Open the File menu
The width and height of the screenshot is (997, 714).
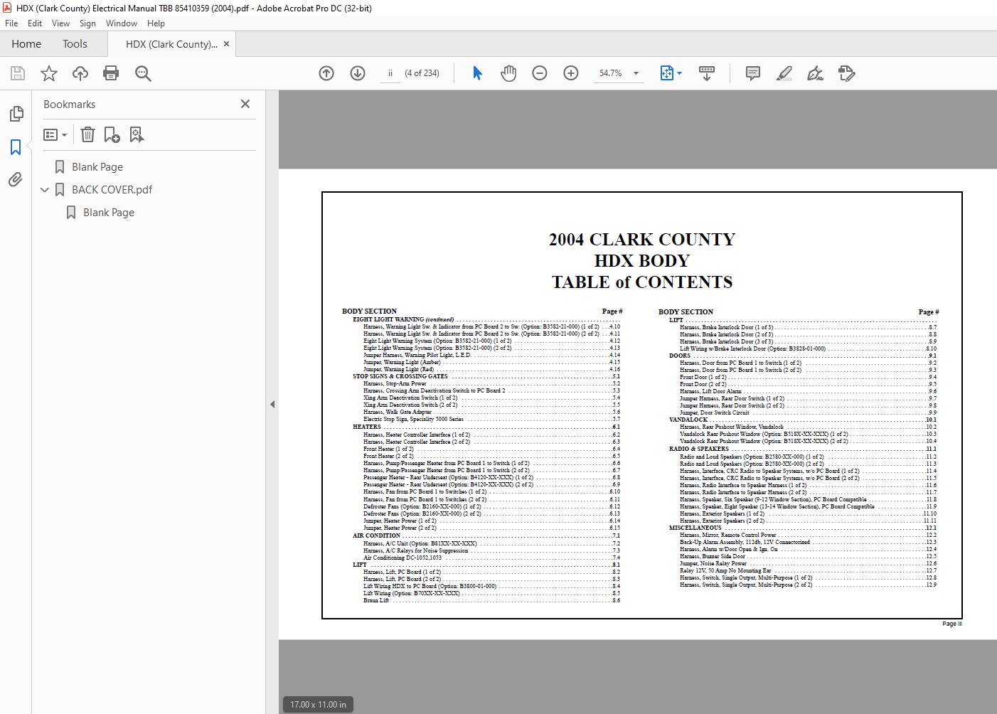11,23
